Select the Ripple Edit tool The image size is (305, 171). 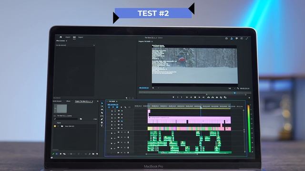pos(102,110)
